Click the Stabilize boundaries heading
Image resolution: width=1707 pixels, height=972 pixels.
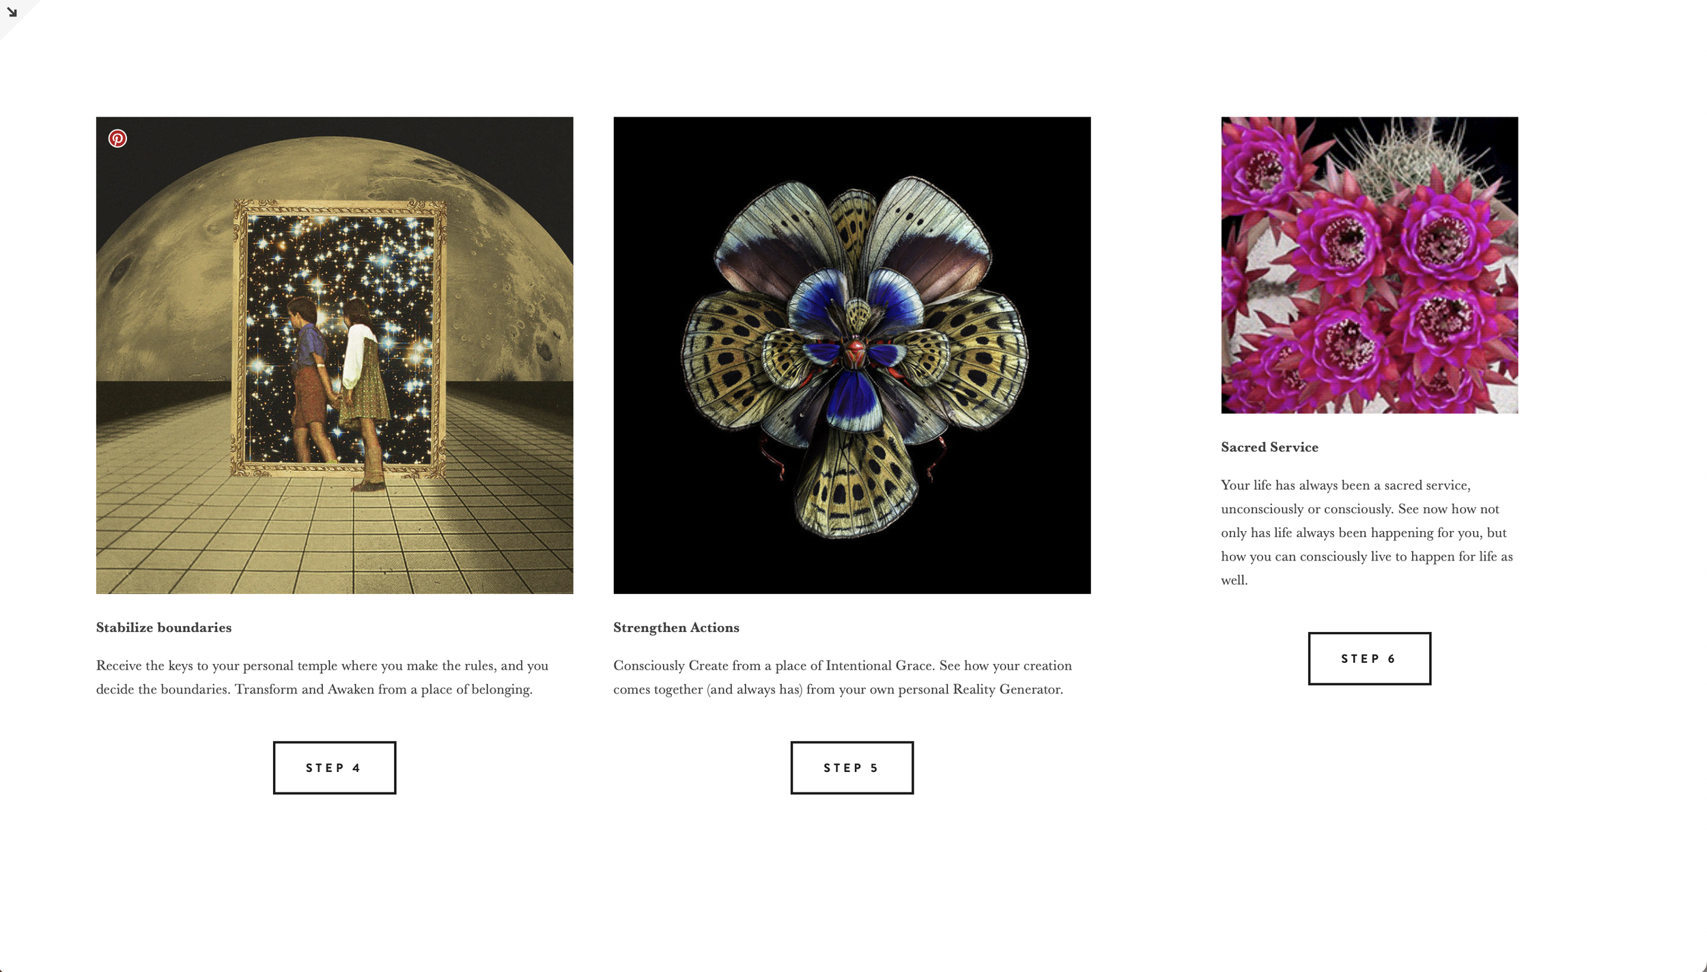pyautogui.click(x=164, y=627)
